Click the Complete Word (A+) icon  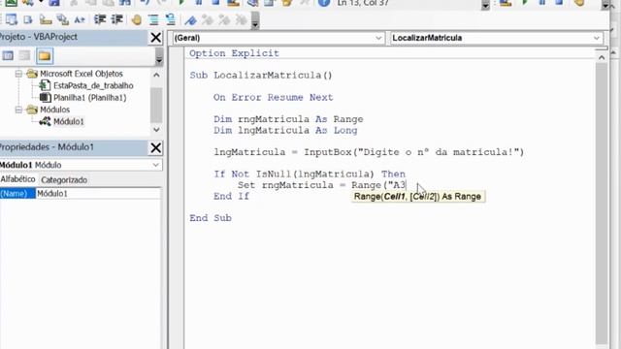coord(80,19)
